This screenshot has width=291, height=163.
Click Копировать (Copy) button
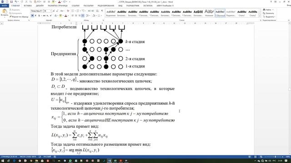[16, 13]
